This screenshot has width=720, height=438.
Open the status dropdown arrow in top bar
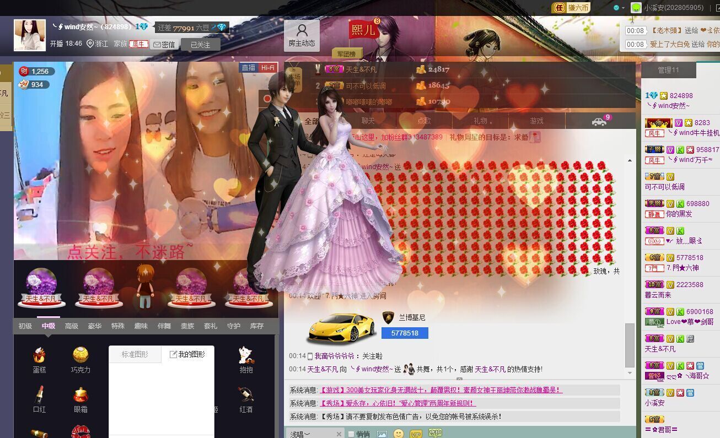[623, 8]
